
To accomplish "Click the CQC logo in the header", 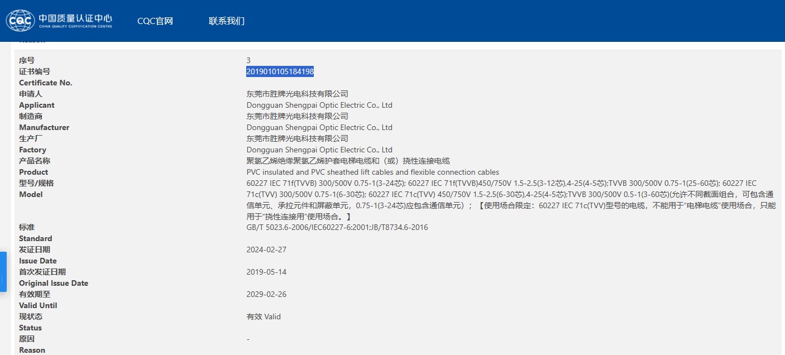I will (59, 21).
